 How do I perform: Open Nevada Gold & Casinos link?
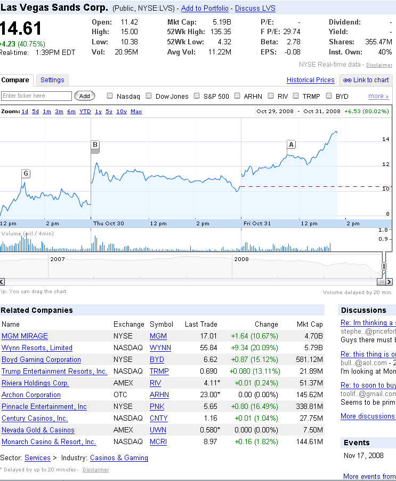(x=38, y=430)
